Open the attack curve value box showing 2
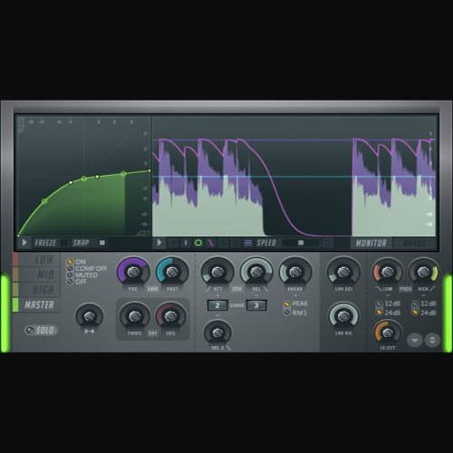453x453 pixels. 217,305
